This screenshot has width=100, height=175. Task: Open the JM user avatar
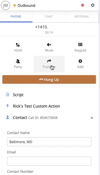[5, 5]
